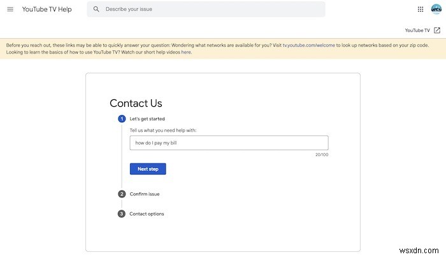The height and width of the screenshot is (257, 446).
Task: Click the external link icon beside YouTube TV
Action: tap(436, 31)
